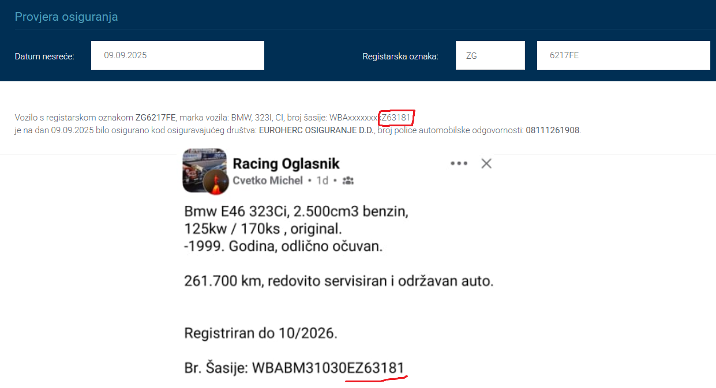
Task: Click the '-1999. Godina, odlično očuvan.' line
Action: click(283, 247)
